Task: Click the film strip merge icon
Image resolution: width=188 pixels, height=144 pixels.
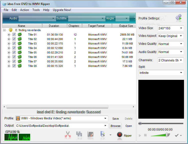Action: point(79,134)
